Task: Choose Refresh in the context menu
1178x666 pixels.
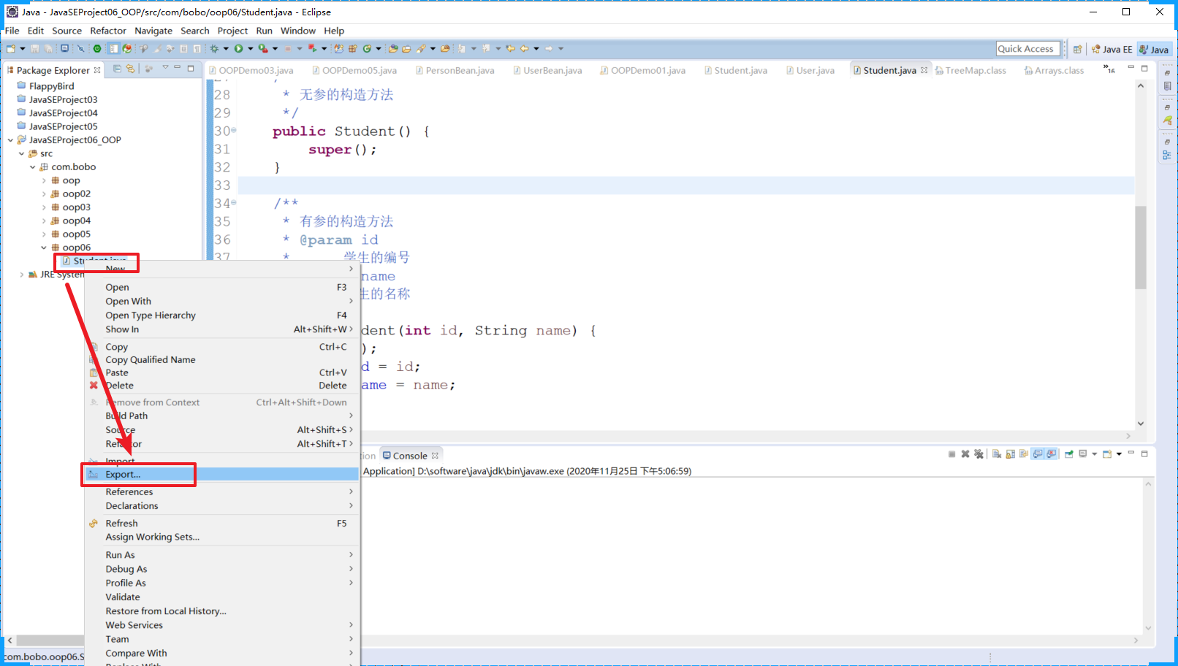Action: 222,523
